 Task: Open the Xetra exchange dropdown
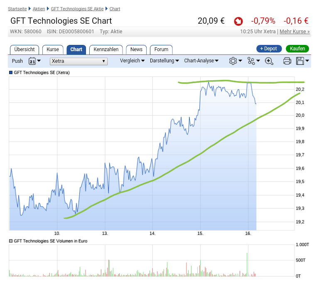pyautogui.click(x=79, y=61)
